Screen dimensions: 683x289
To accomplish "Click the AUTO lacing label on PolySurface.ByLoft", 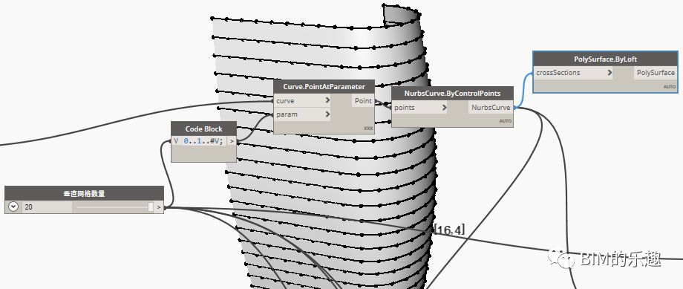I will [x=670, y=87].
